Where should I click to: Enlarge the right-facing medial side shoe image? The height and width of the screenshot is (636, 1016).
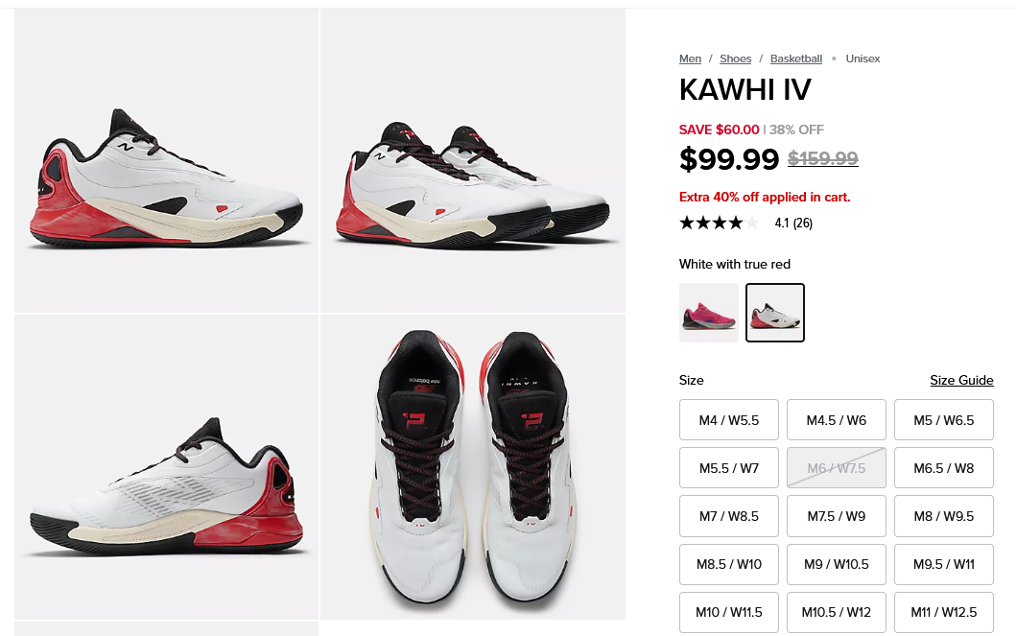coord(167,467)
